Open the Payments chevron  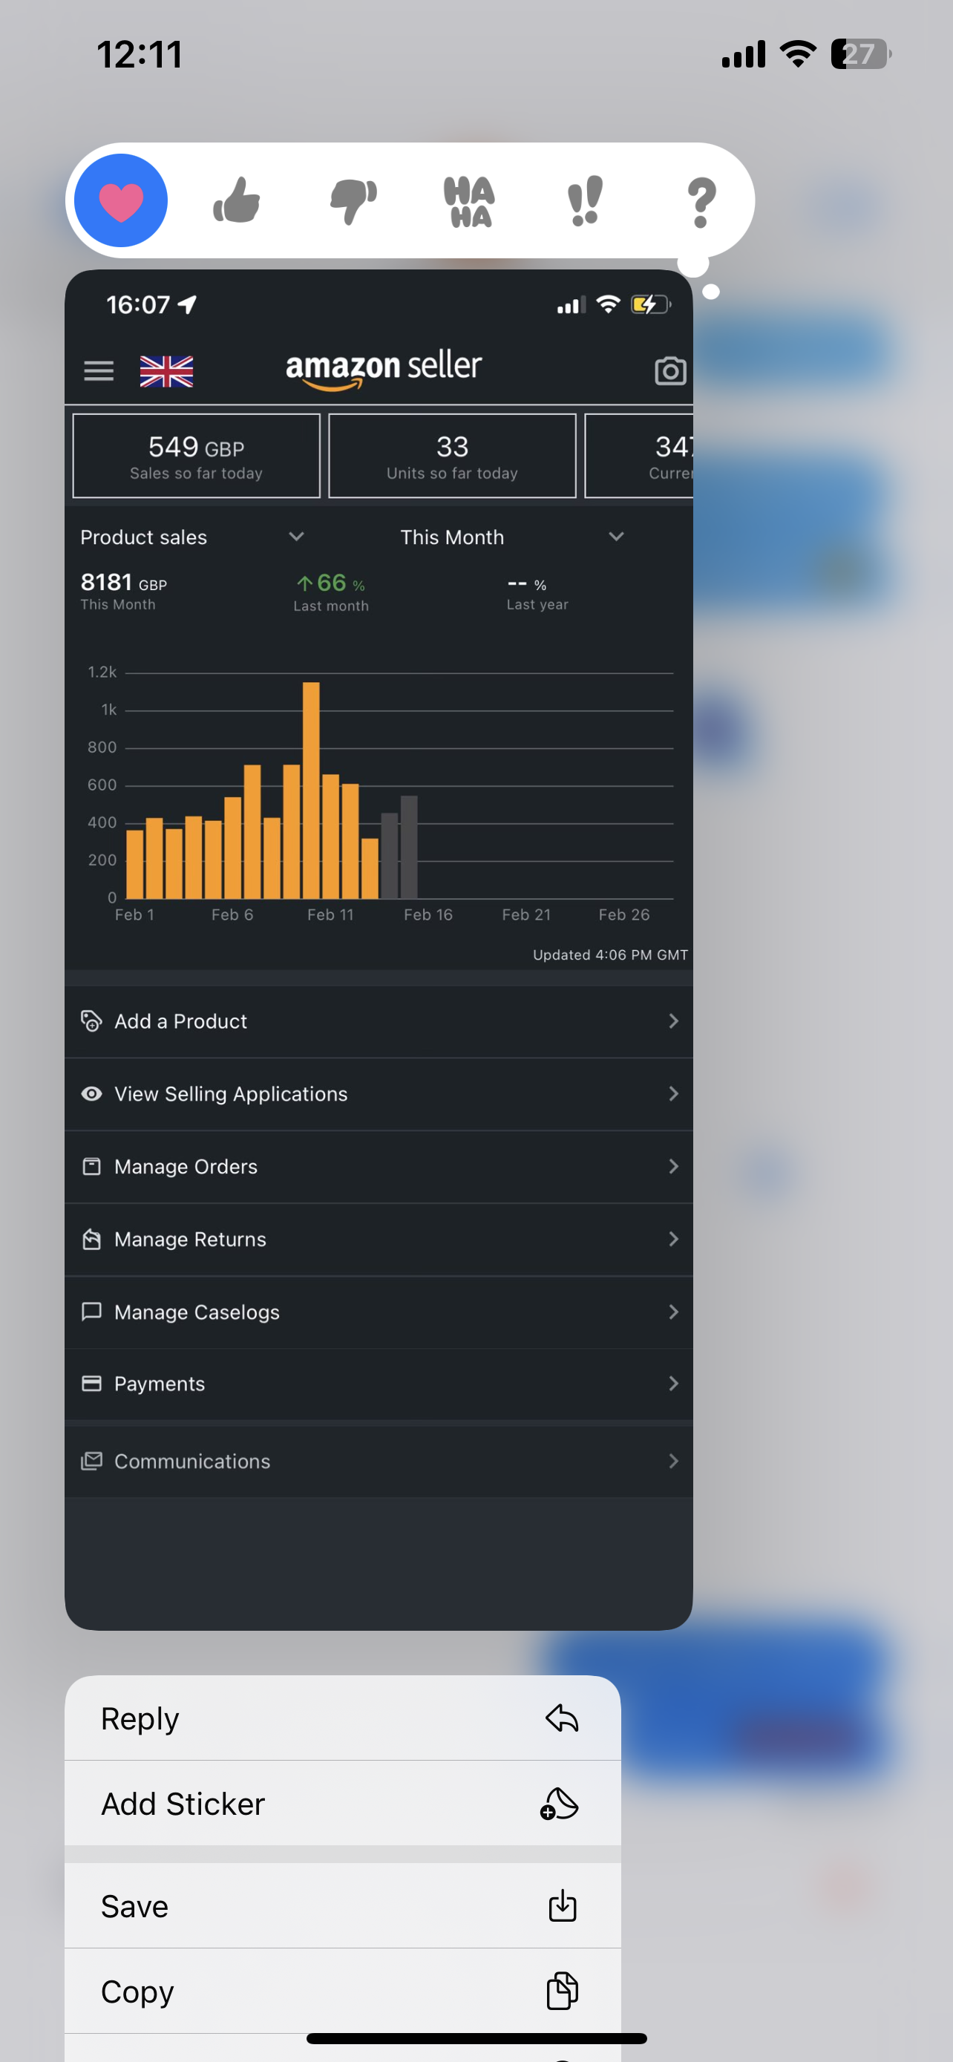(x=673, y=1384)
